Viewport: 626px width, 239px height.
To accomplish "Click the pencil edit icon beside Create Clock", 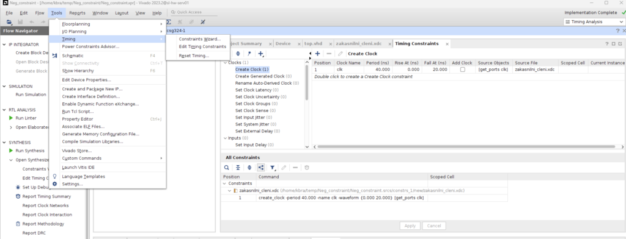I will click(x=340, y=54).
